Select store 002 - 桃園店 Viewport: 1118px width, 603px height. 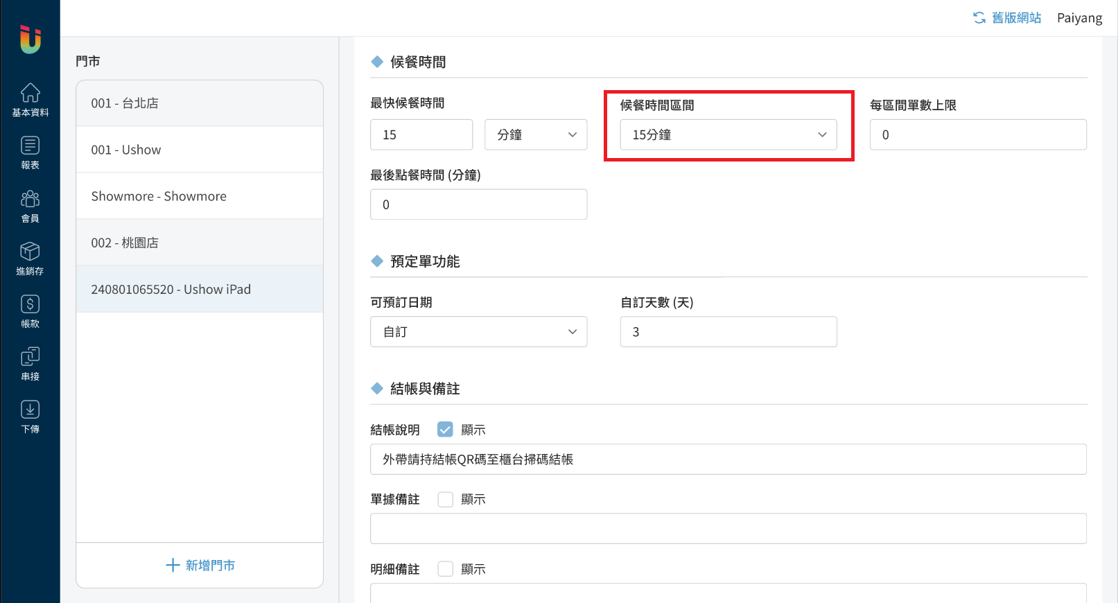(200, 243)
